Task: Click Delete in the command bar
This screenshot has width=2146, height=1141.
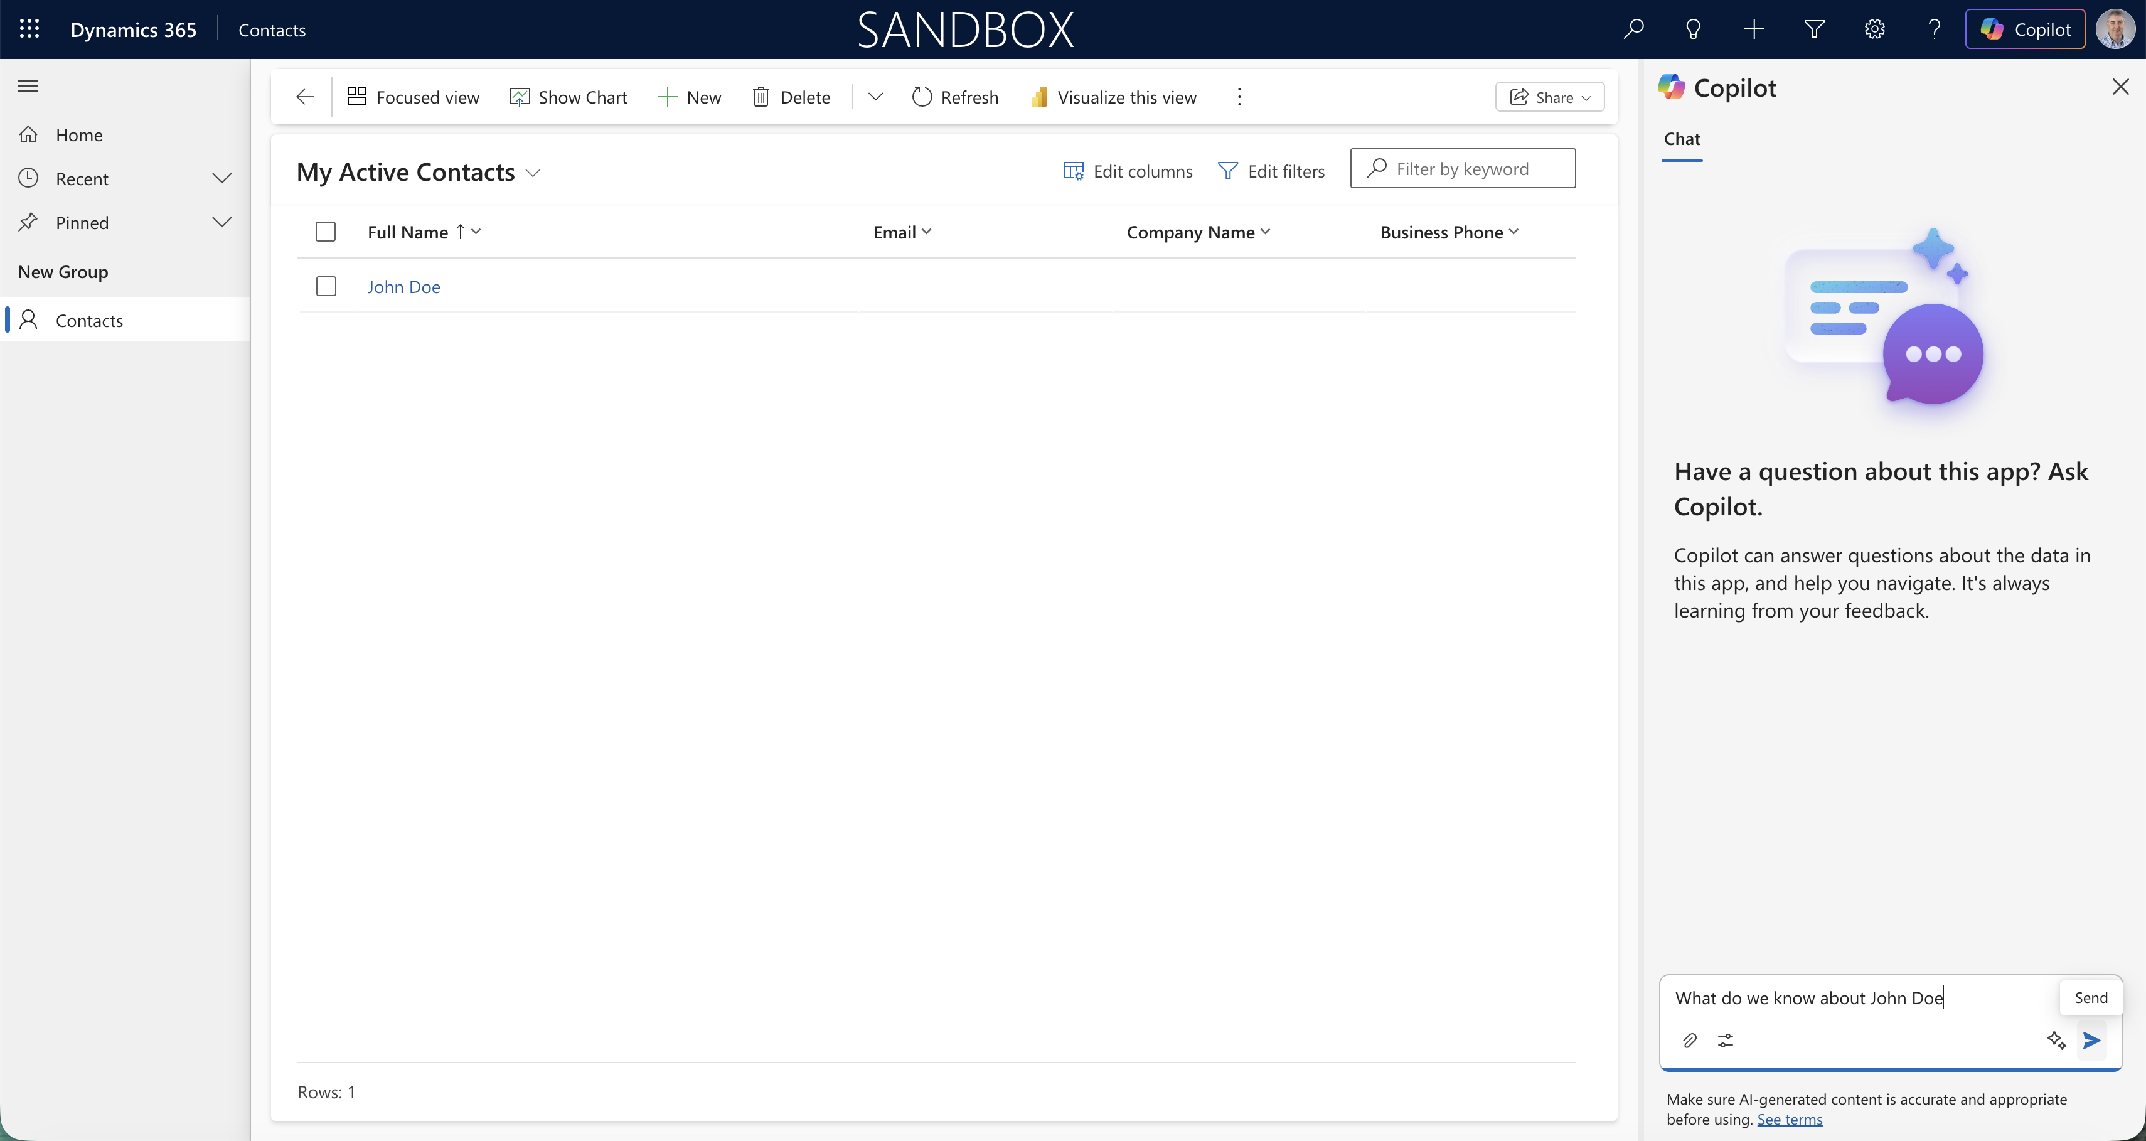Action: [791, 97]
